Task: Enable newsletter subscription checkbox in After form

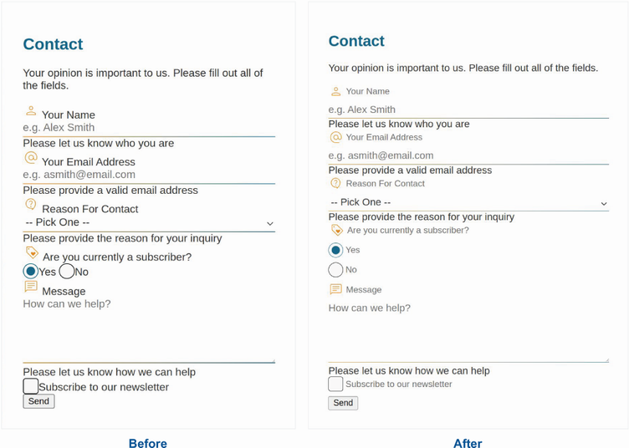Action: pyautogui.click(x=335, y=384)
